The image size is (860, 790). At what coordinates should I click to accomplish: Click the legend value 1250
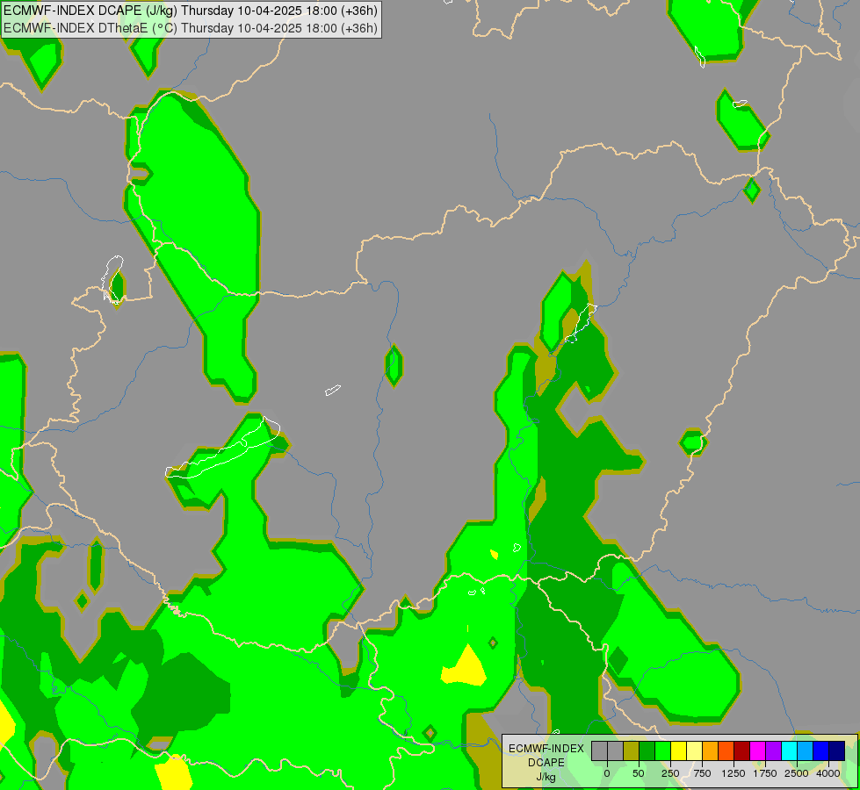pyautogui.click(x=734, y=773)
